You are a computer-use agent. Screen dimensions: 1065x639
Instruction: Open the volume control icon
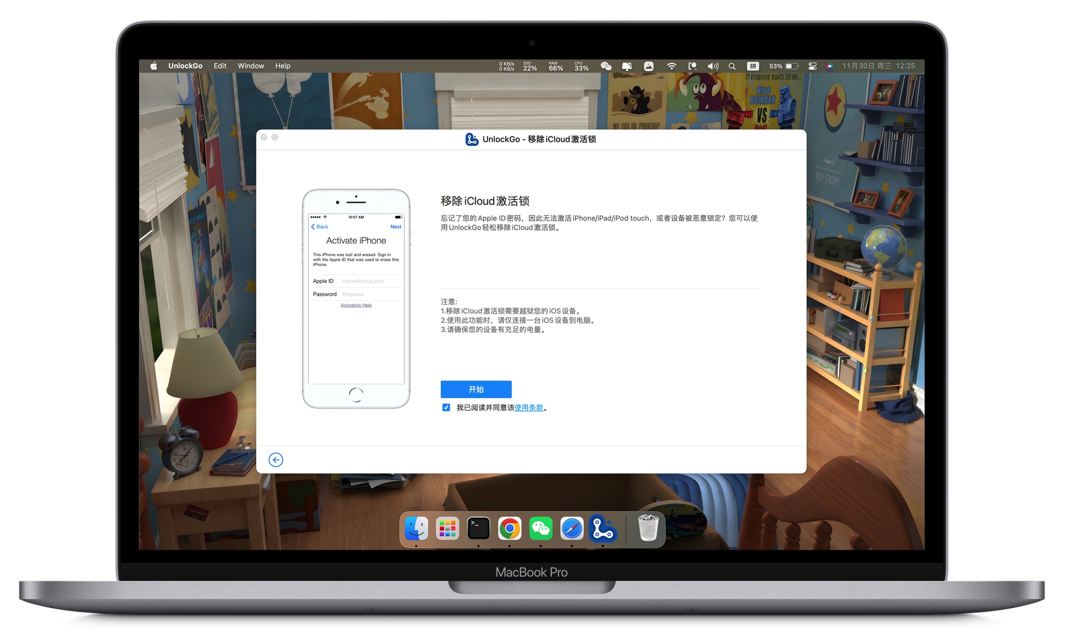(x=713, y=66)
